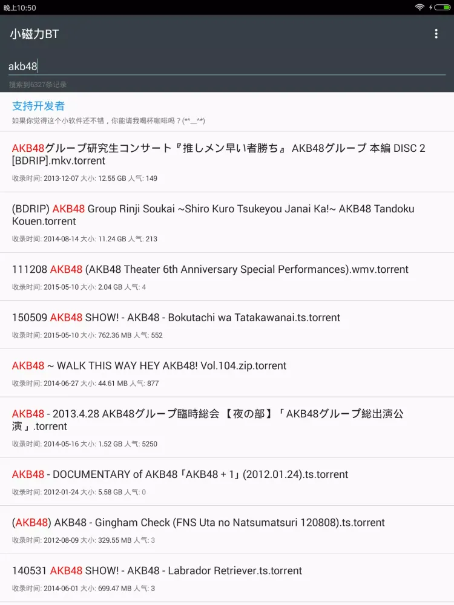
Task: Select the 1.52 GB 人气 5250 info line
Action: (85, 444)
